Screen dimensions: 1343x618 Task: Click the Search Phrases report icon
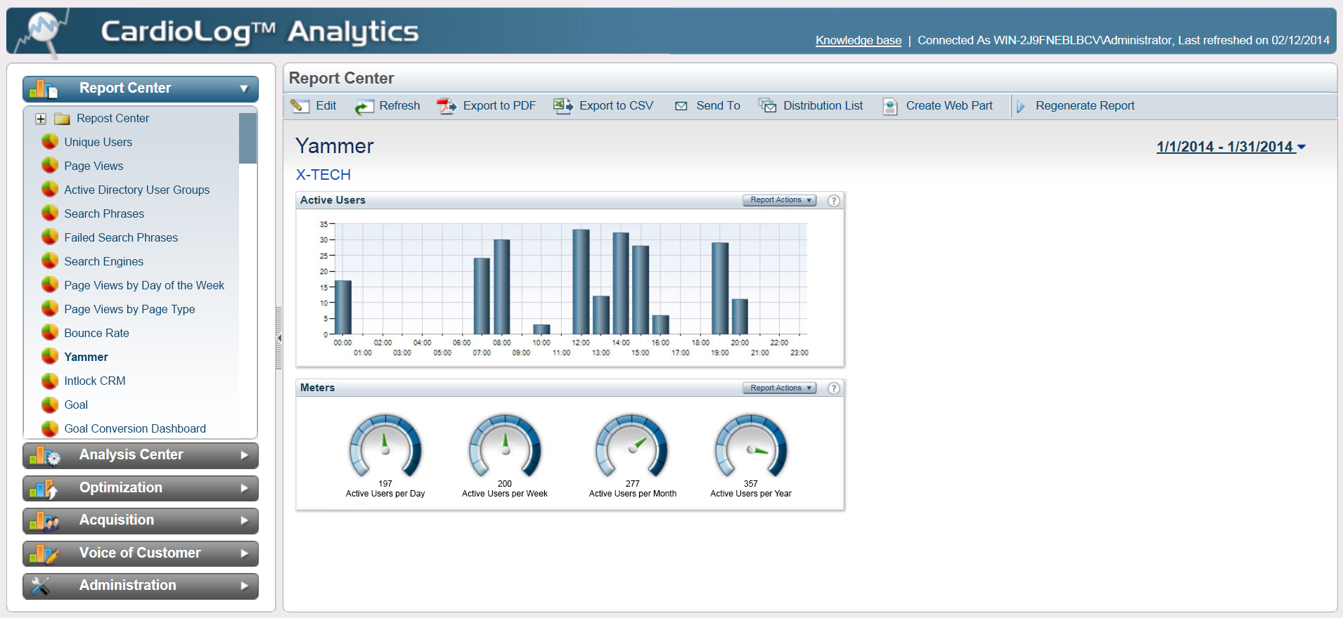(x=50, y=213)
